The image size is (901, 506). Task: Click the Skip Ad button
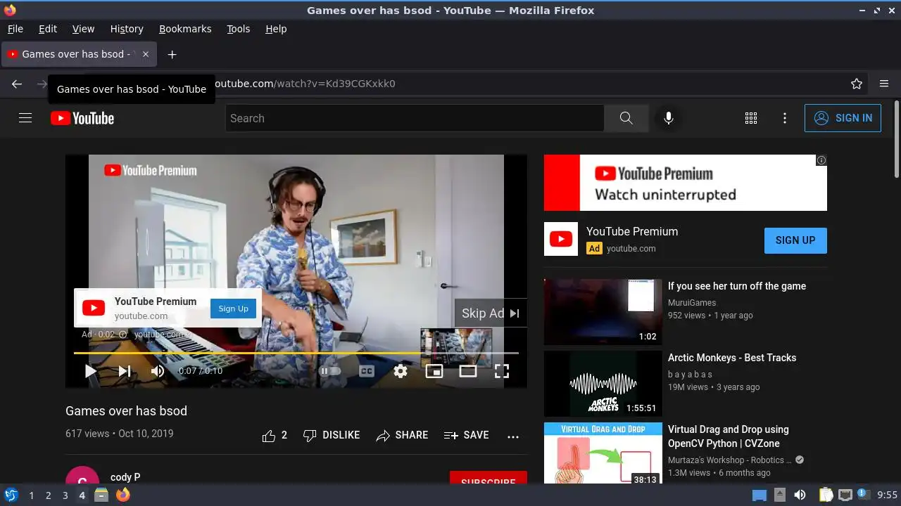[491, 313]
